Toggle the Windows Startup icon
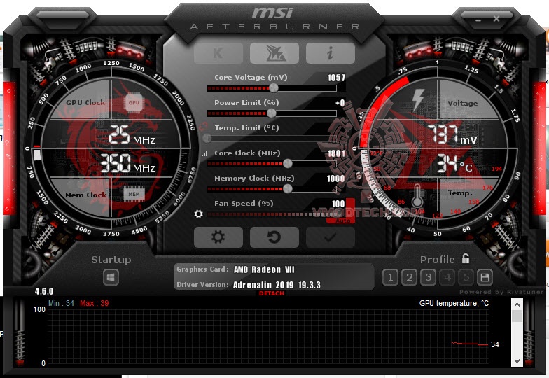 click(111, 277)
